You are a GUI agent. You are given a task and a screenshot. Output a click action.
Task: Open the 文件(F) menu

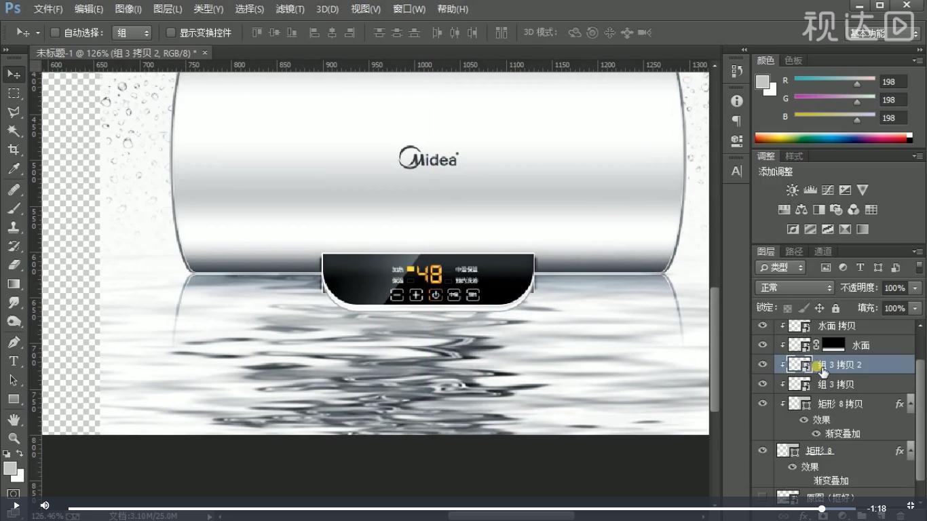click(x=48, y=9)
